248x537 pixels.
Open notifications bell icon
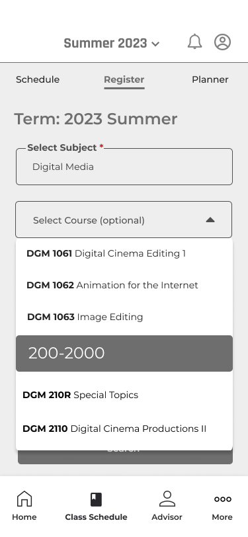point(194,42)
